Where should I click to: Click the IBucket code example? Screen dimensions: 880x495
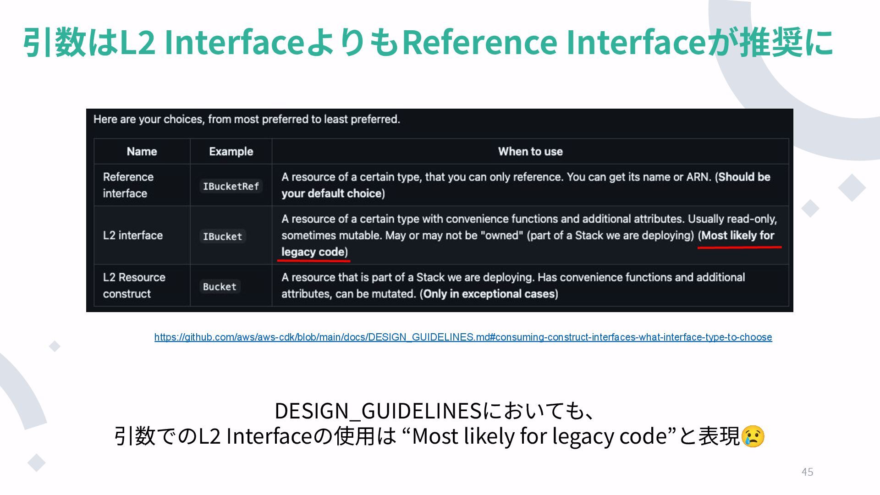pyautogui.click(x=222, y=236)
